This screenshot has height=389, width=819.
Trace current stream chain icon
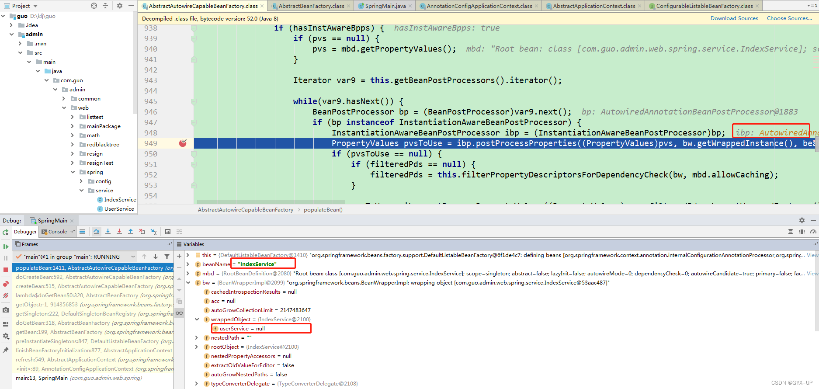179,232
